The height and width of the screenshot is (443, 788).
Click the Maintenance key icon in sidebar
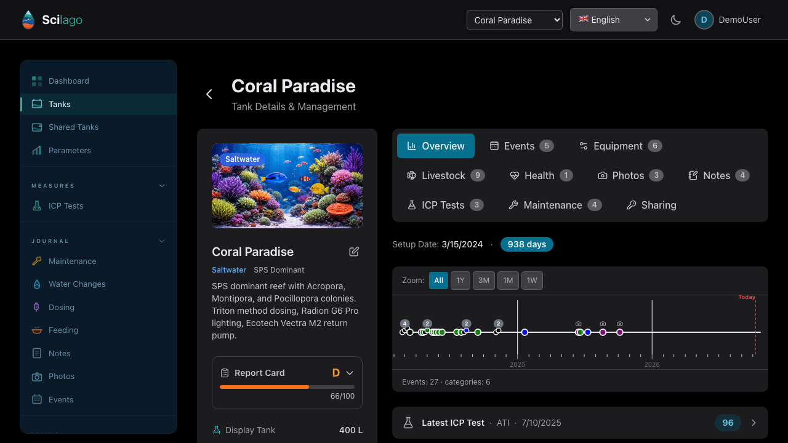coord(37,261)
